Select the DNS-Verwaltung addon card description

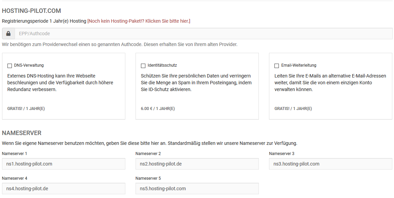point(60,83)
